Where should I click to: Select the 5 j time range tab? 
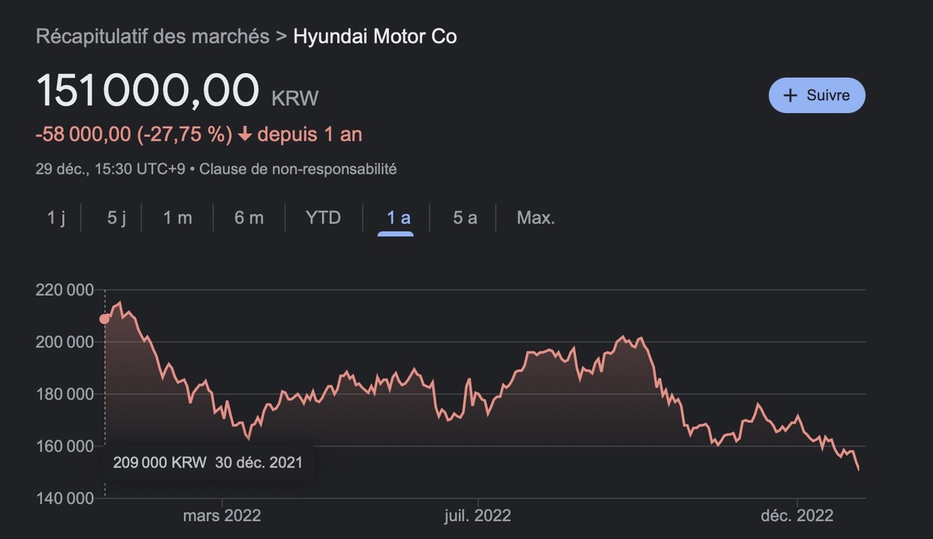[117, 218]
